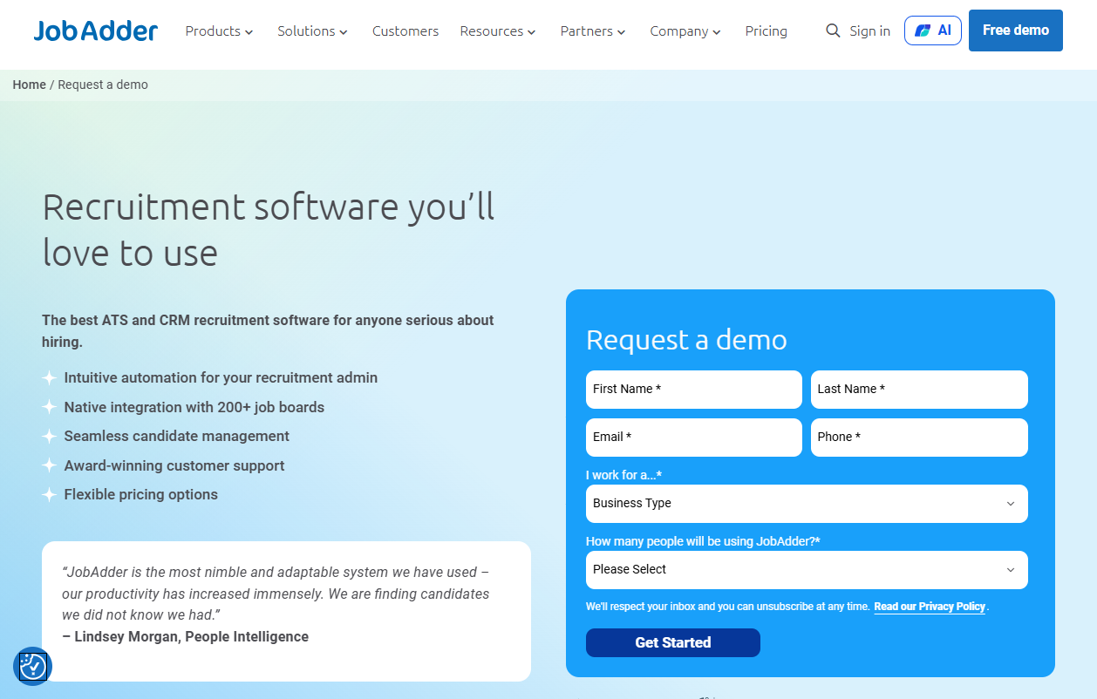This screenshot has width=1097, height=699.
Task: Go to Home breadcrumb link
Action: click(29, 85)
